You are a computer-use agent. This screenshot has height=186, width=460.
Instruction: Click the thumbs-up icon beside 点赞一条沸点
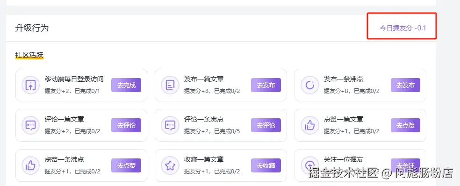30,165
